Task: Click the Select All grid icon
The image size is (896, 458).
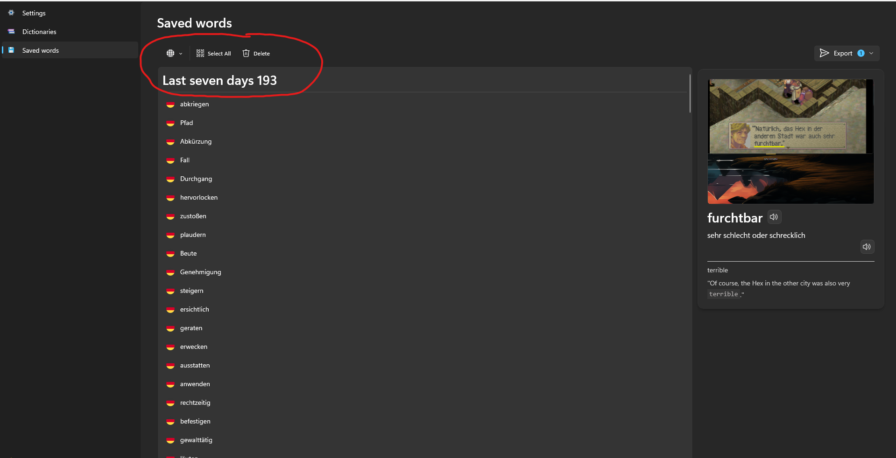Action: 200,54
